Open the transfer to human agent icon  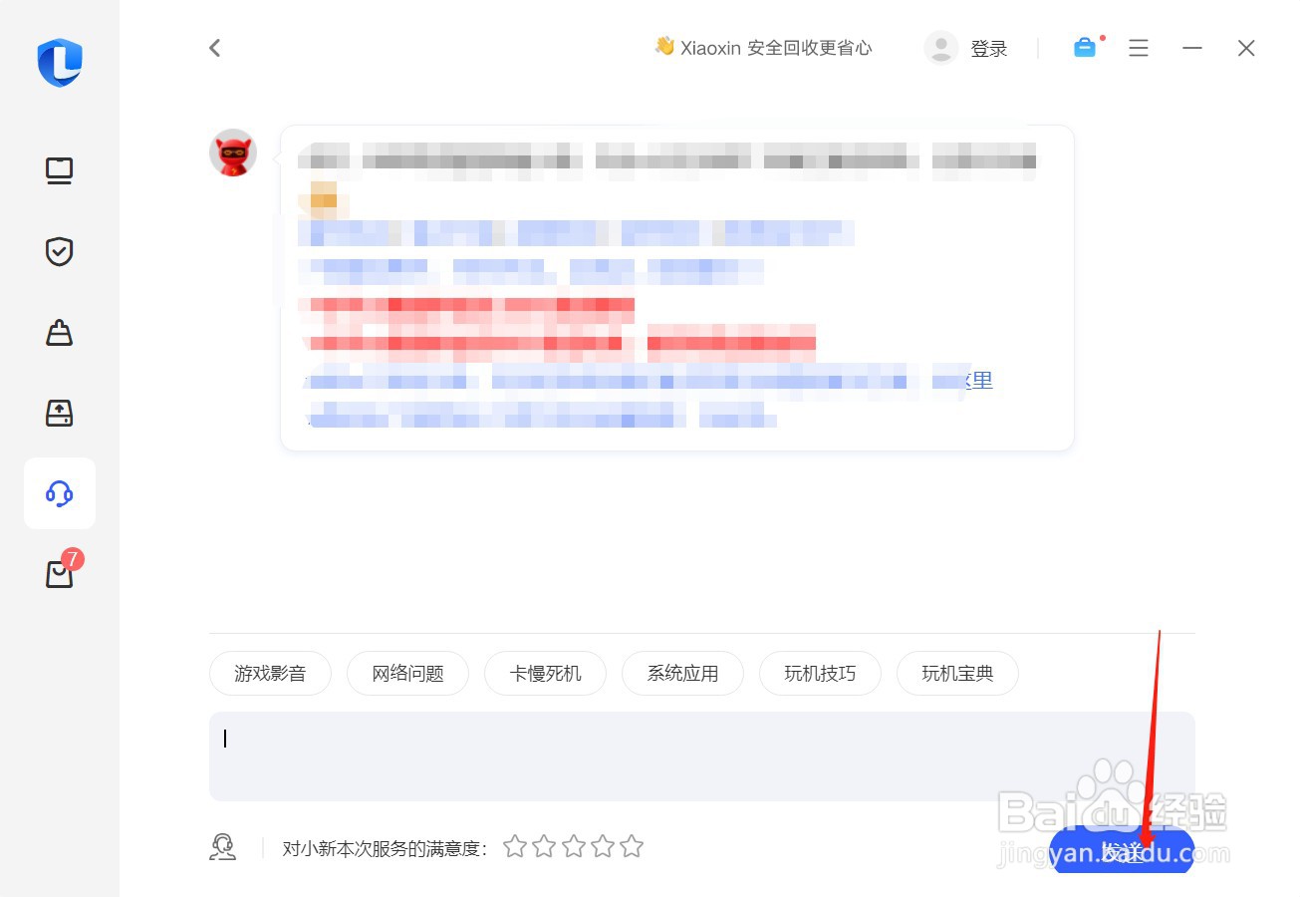223,846
